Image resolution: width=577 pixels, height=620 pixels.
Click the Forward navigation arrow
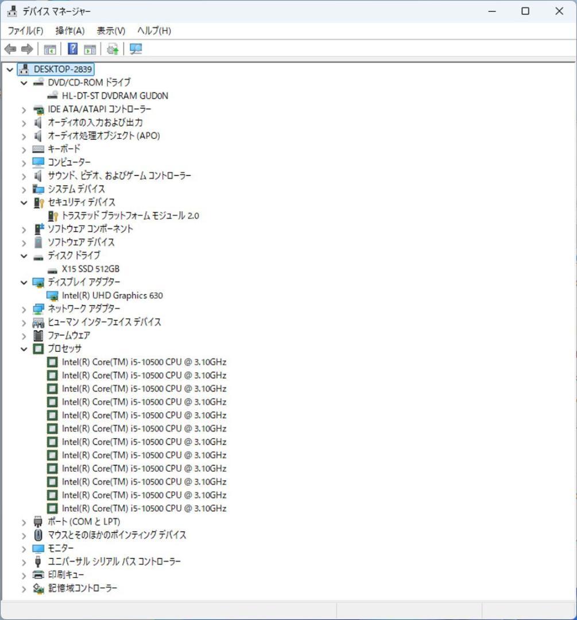click(26, 49)
